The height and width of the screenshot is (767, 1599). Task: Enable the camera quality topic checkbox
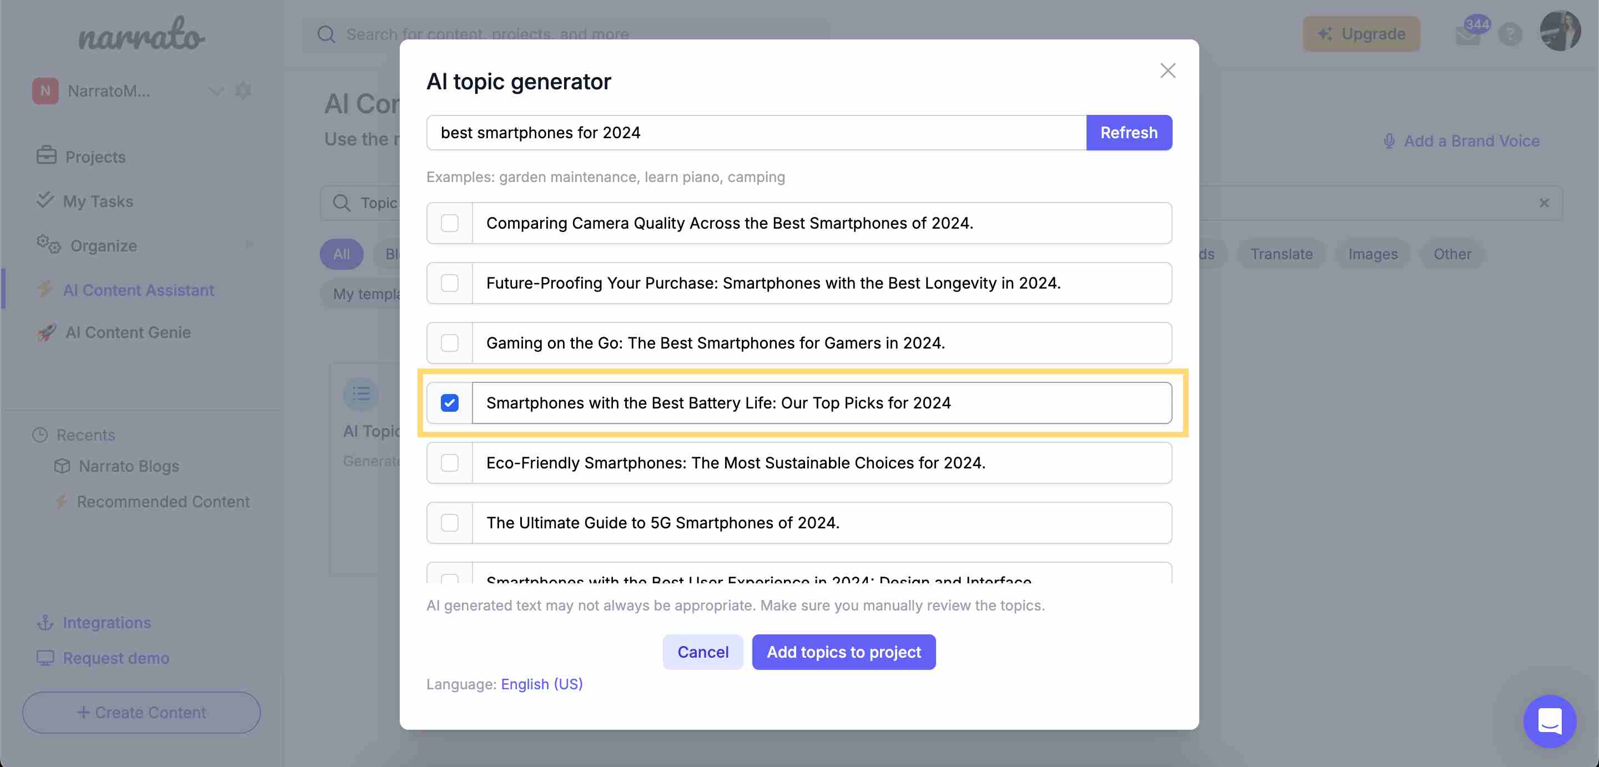[x=449, y=223]
